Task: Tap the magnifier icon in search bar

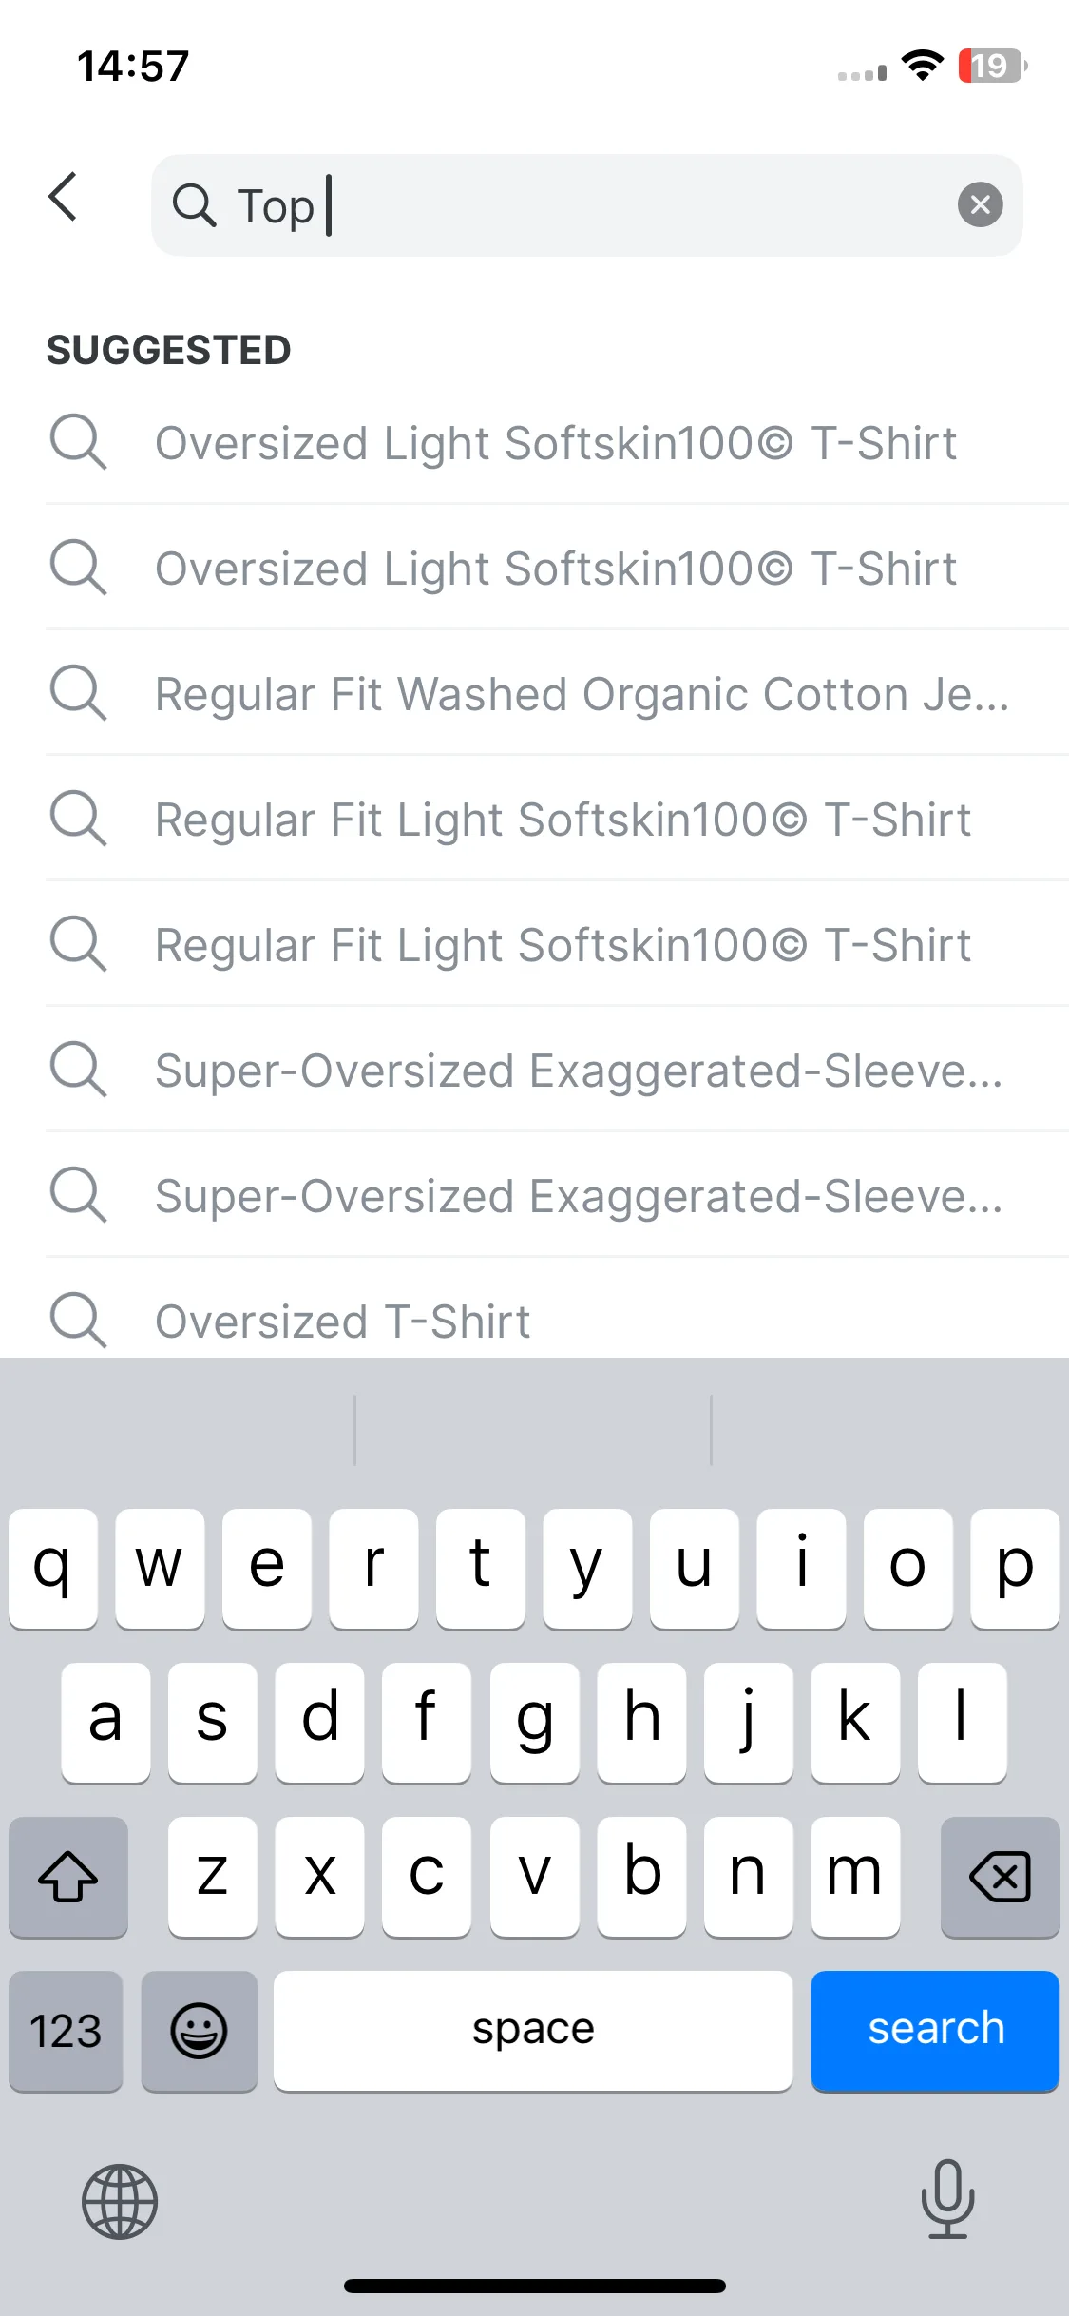Action: [195, 205]
